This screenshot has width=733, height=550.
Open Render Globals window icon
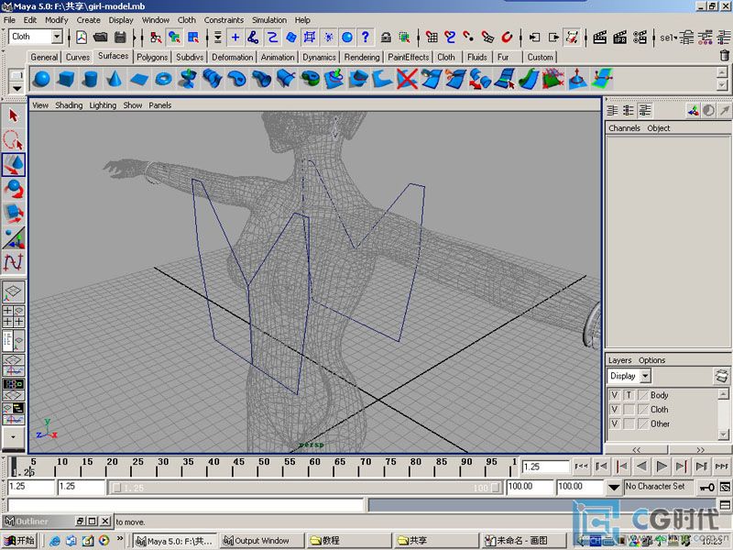[x=640, y=37]
